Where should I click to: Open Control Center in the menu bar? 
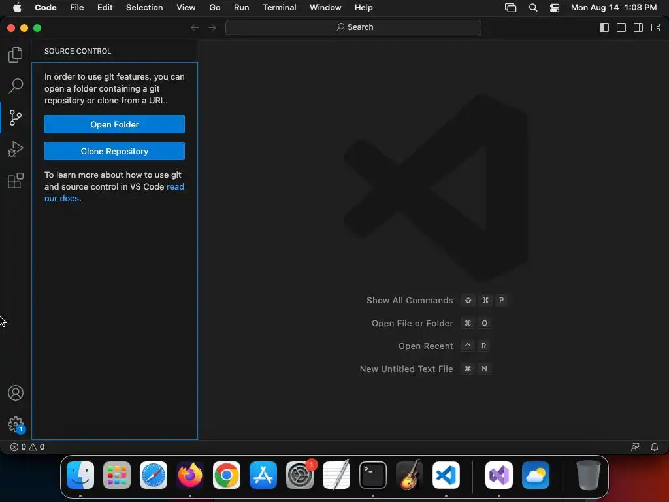[555, 8]
